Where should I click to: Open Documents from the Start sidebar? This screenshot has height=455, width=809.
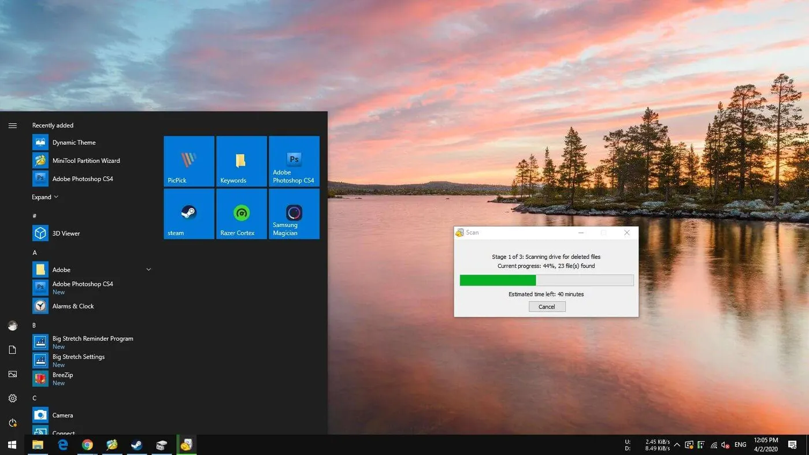tap(13, 350)
